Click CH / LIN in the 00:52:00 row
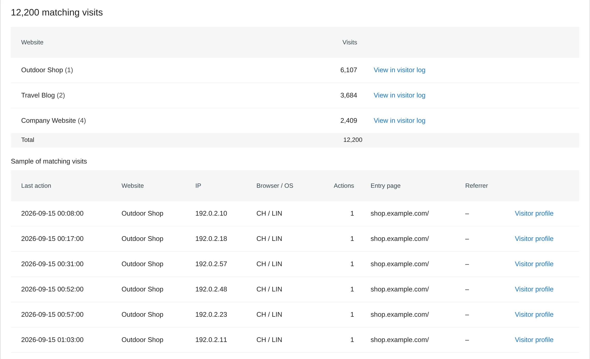 (x=269, y=289)
